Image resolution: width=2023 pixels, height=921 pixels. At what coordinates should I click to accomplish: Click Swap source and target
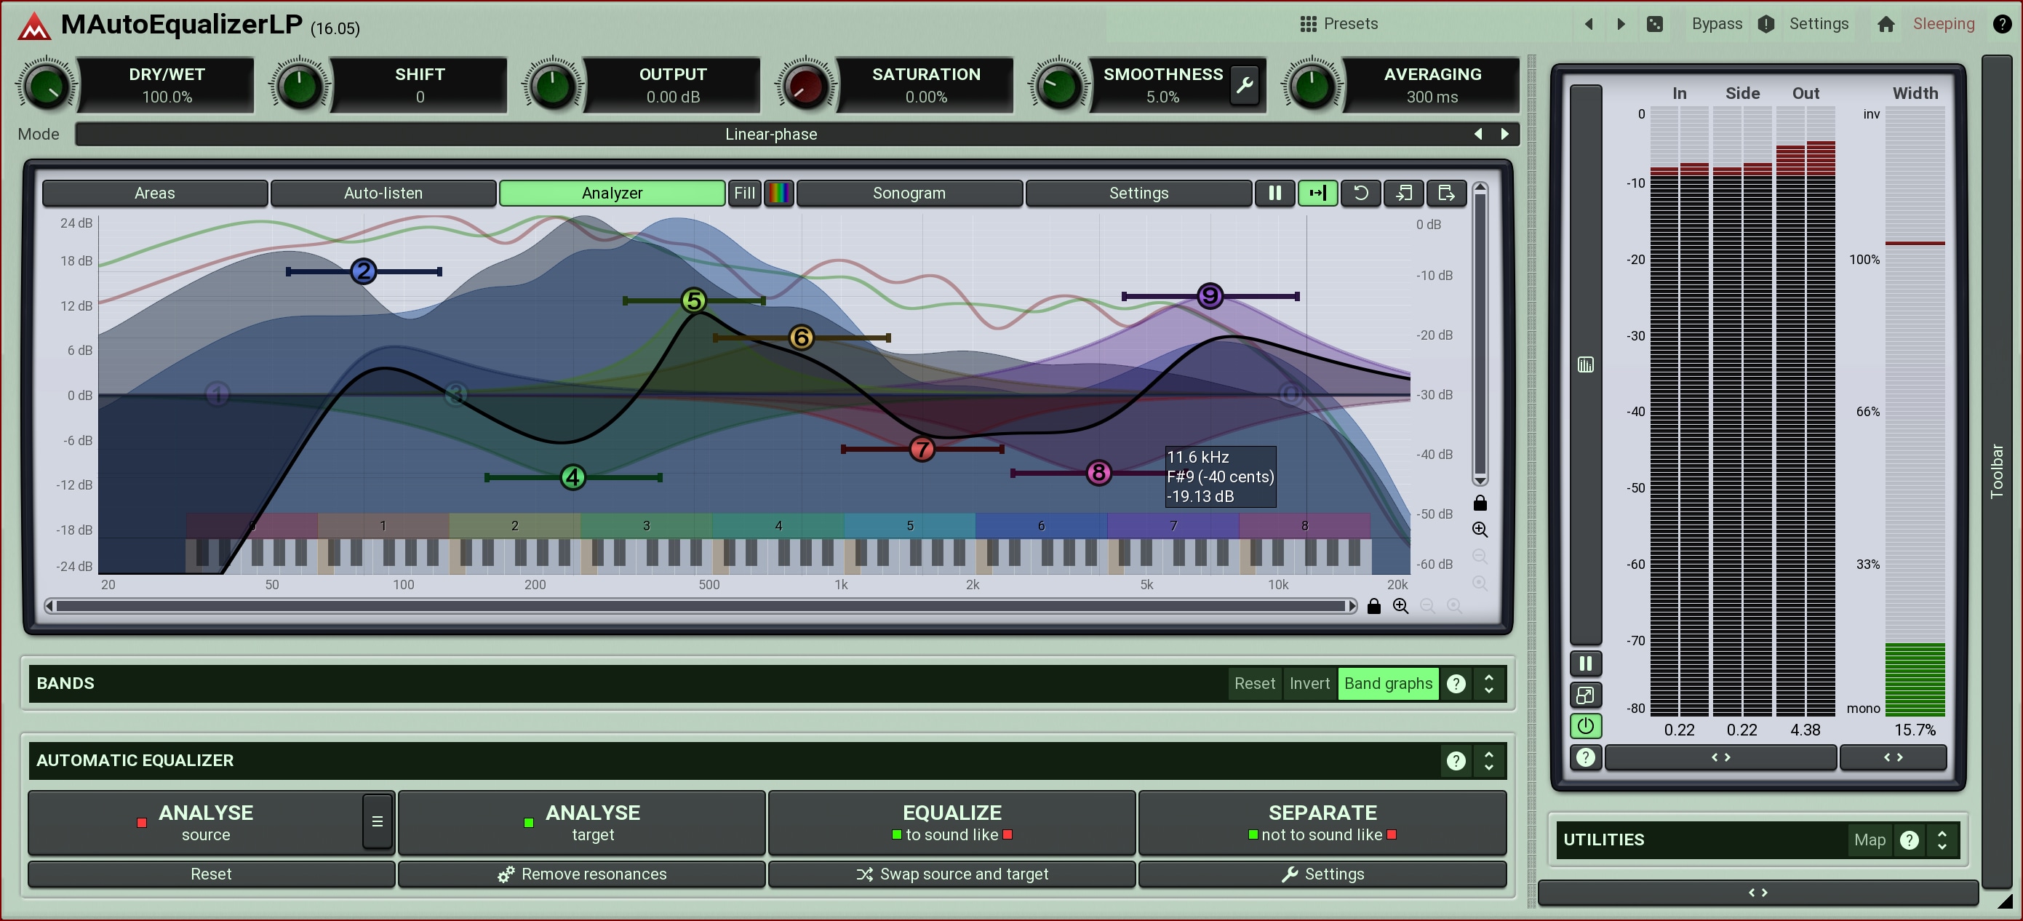coord(951,874)
